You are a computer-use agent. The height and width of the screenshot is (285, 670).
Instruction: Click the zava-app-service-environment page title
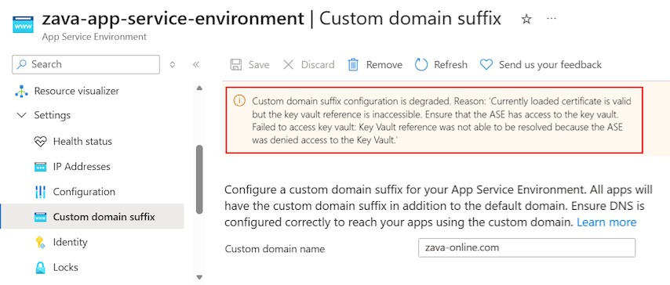(x=173, y=19)
